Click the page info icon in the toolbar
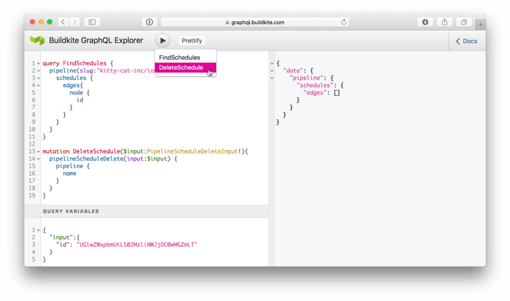The width and height of the screenshot is (510, 301). (149, 22)
